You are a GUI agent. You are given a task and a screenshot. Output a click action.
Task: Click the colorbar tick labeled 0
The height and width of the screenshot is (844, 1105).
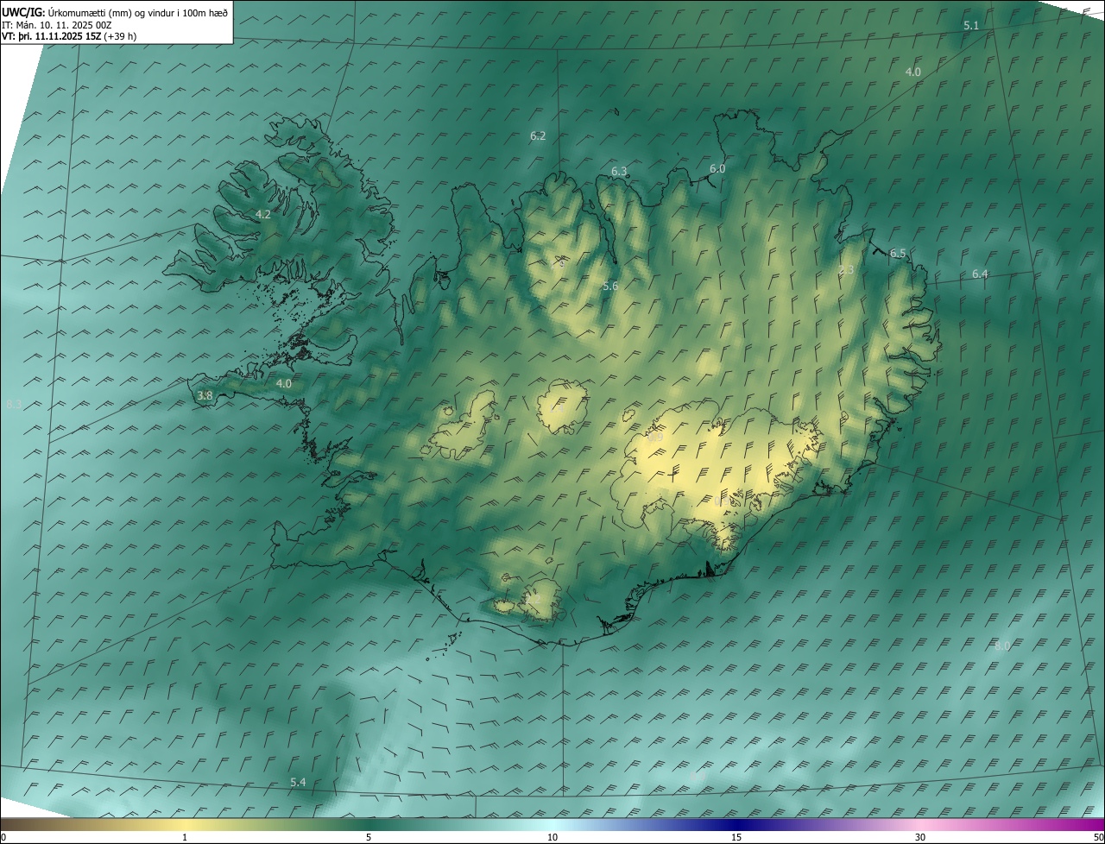tap(3, 838)
